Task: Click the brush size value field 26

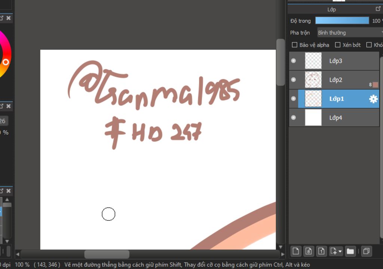Action: [x=4, y=121]
